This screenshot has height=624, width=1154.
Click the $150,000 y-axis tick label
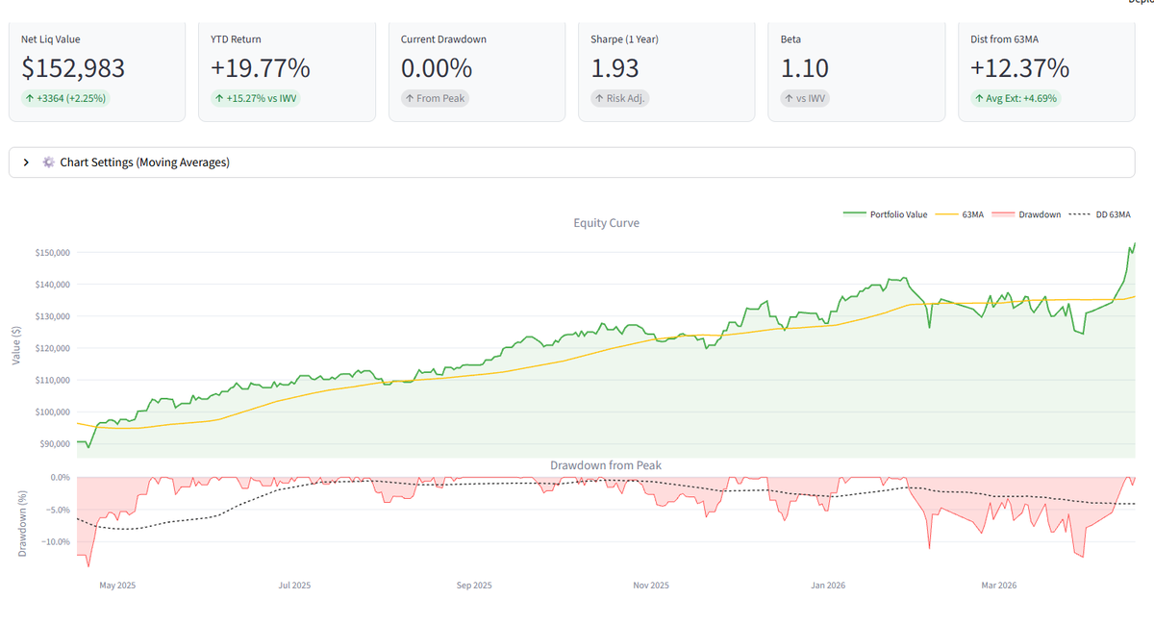click(x=53, y=253)
